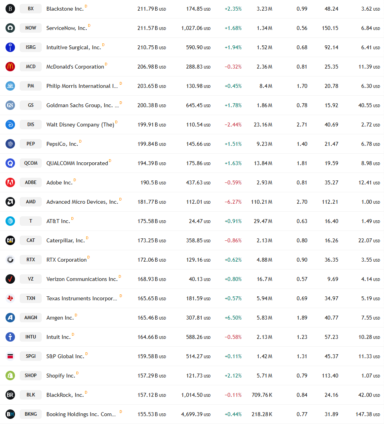Open S&P Global Inc. link
Image resolution: width=384 pixels, height=424 pixels.
click(x=65, y=356)
